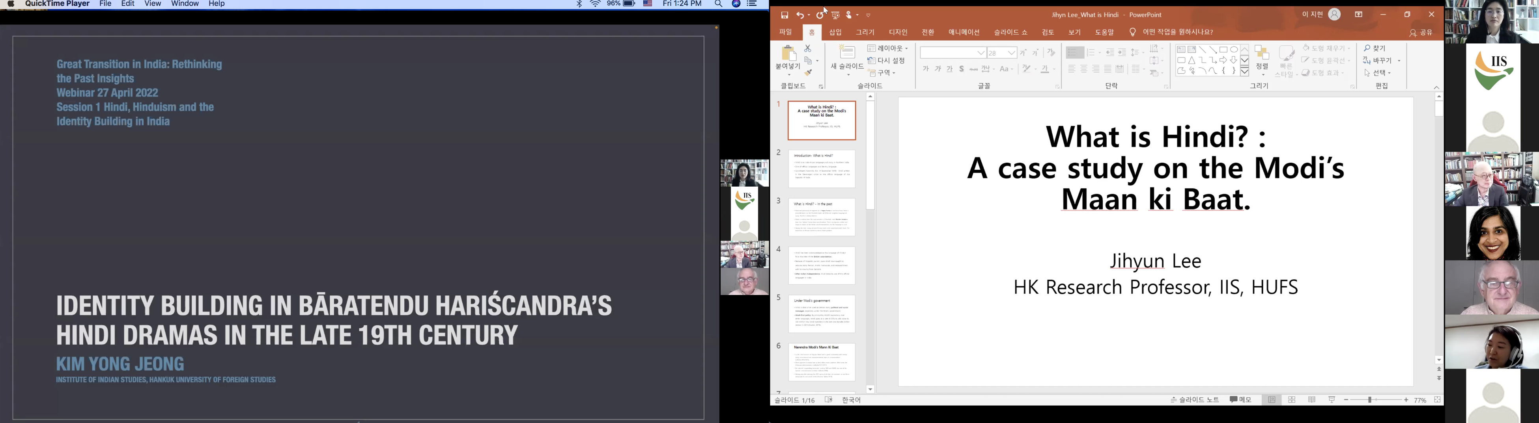Select the Right Arrow shape in shapes gallery

[1223, 60]
